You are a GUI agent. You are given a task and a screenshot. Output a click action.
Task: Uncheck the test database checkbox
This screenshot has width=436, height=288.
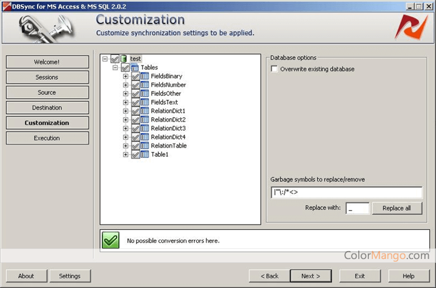pyautogui.click(x=115, y=59)
